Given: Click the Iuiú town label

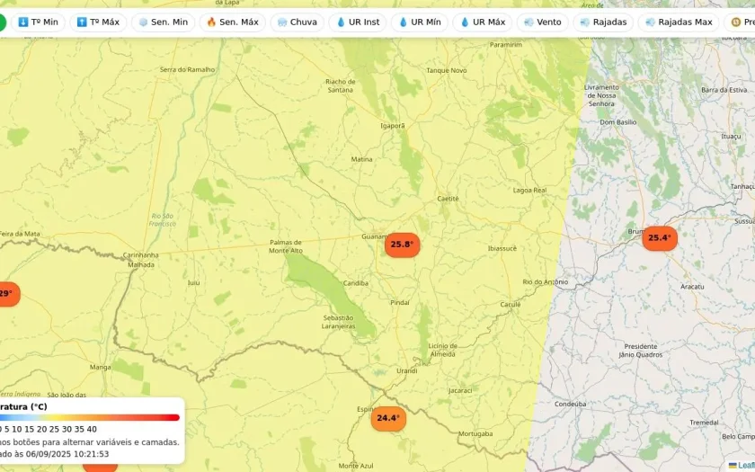Looking at the screenshot, I should click(x=193, y=282).
